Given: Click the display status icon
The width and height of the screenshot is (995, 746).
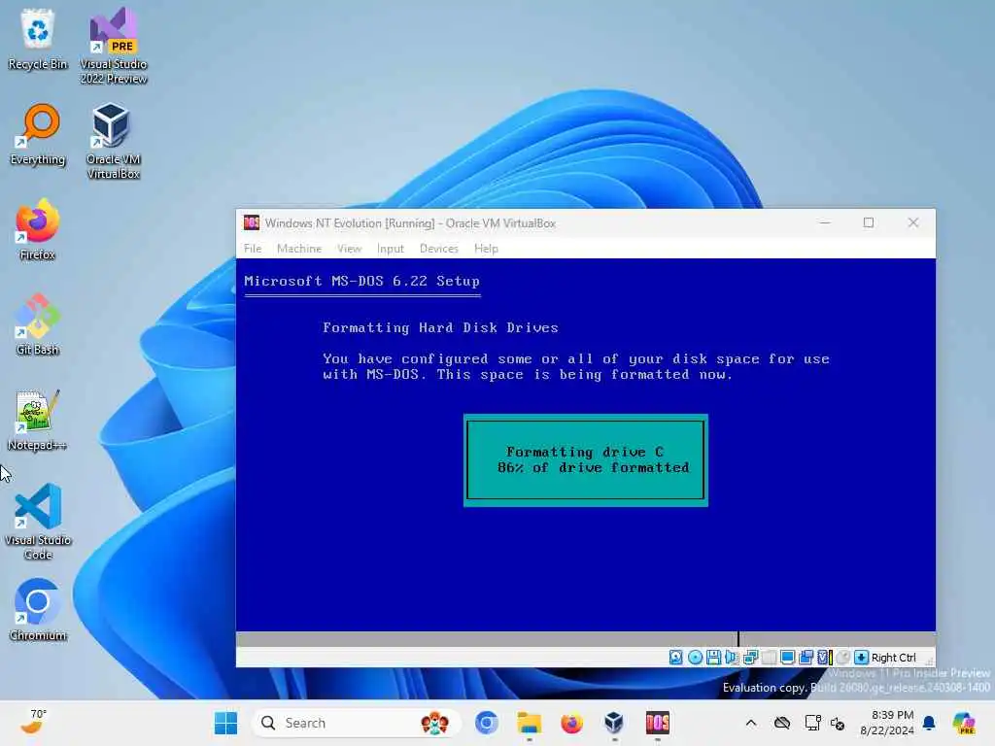Looking at the screenshot, I should [787, 658].
